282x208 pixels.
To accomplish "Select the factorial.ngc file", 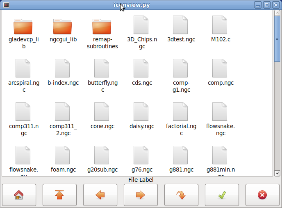I will coord(181,112).
